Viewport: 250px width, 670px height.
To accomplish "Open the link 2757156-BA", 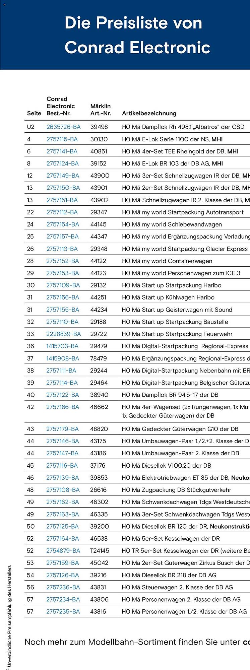I will (x=63, y=297).
